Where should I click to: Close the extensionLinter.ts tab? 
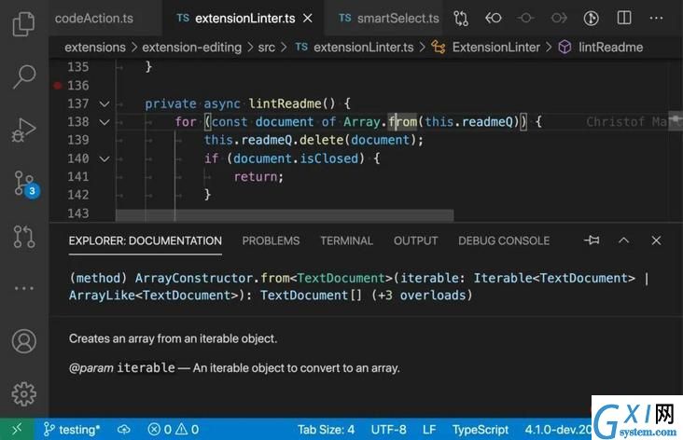[x=308, y=19]
